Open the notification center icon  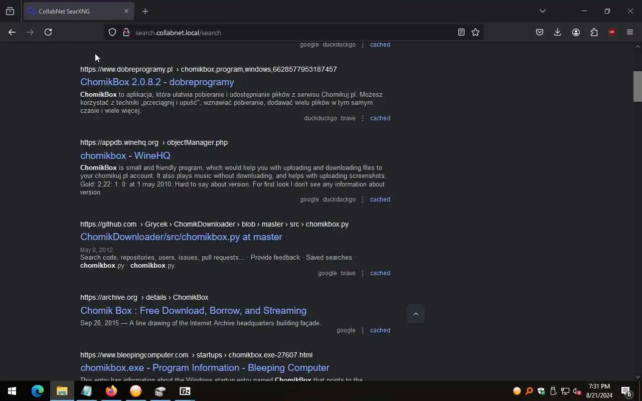626,391
